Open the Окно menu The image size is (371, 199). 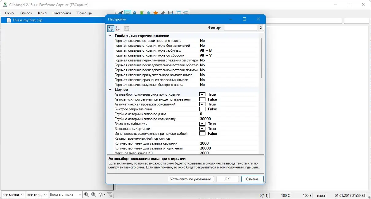point(10,13)
